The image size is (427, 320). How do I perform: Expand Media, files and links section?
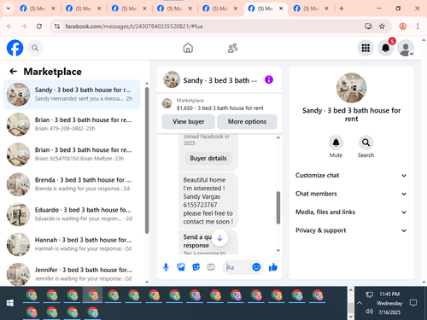click(x=351, y=212)
